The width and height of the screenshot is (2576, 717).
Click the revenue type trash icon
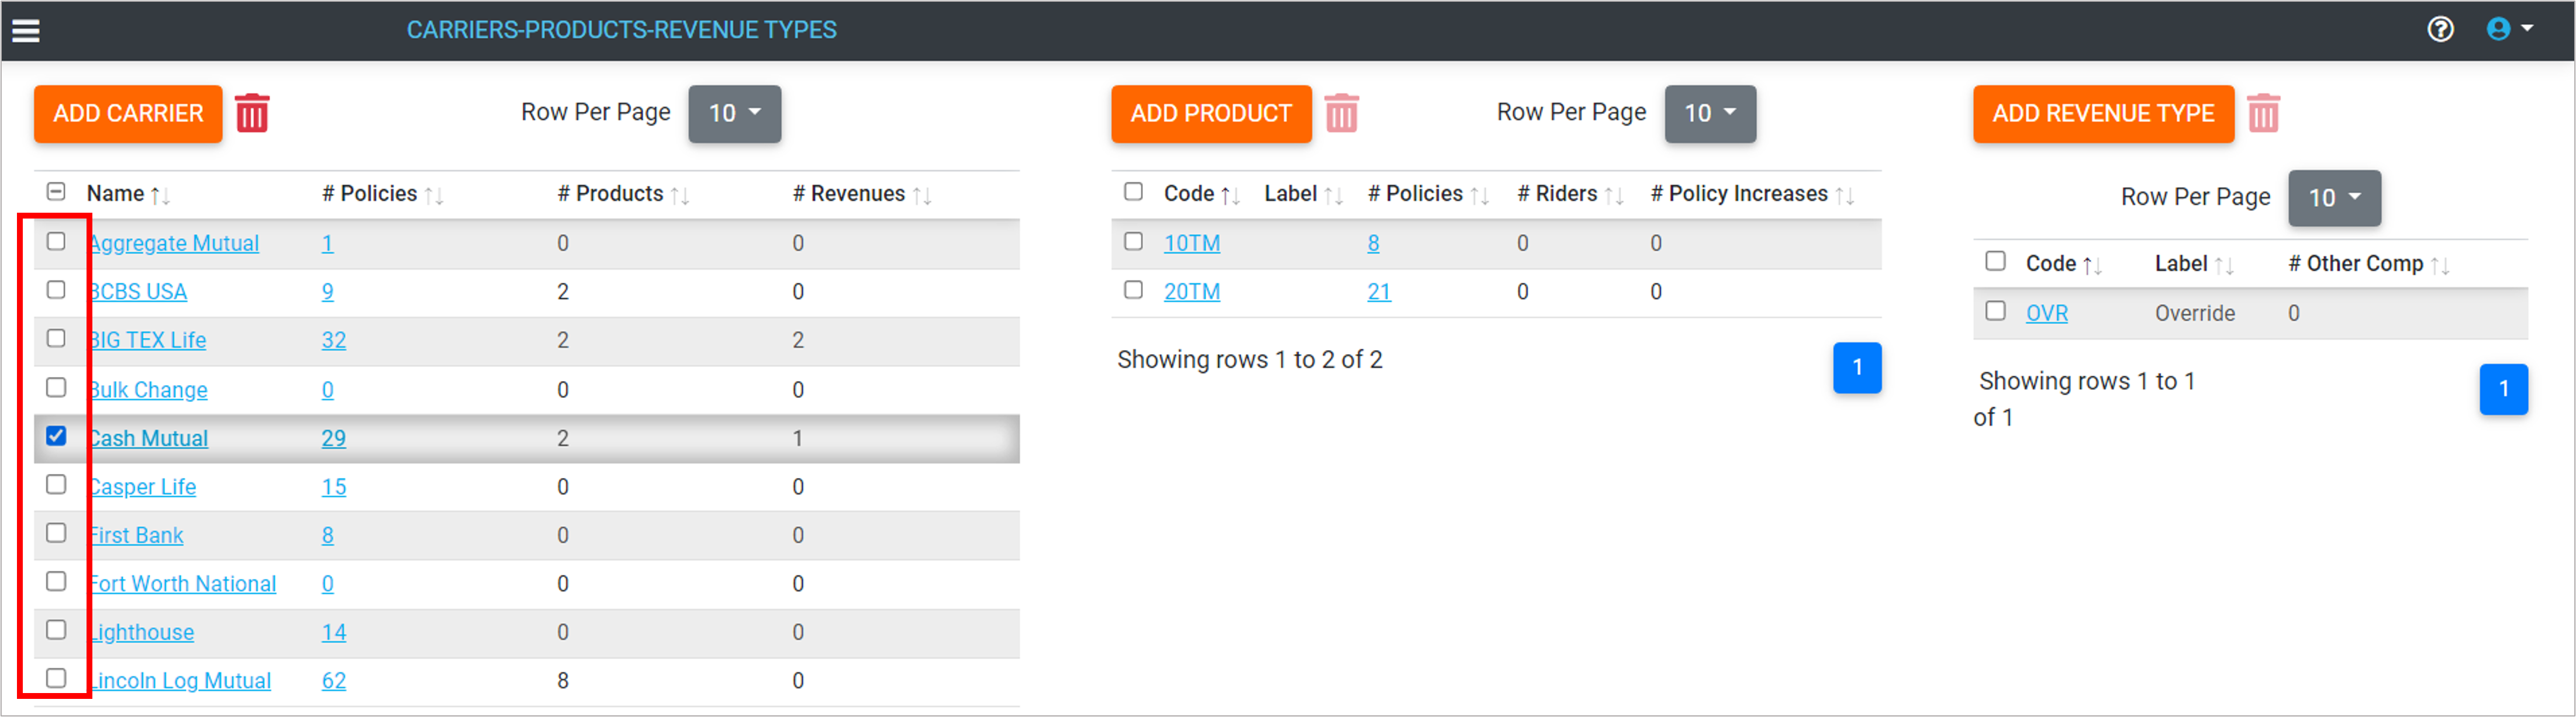pyautogui.click(x=2263, y=113)
